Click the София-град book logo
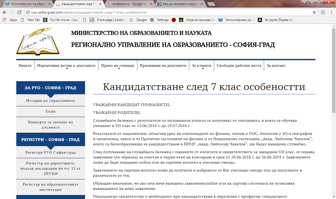Viewport: 336px width, 199px height. coord(38,41)
